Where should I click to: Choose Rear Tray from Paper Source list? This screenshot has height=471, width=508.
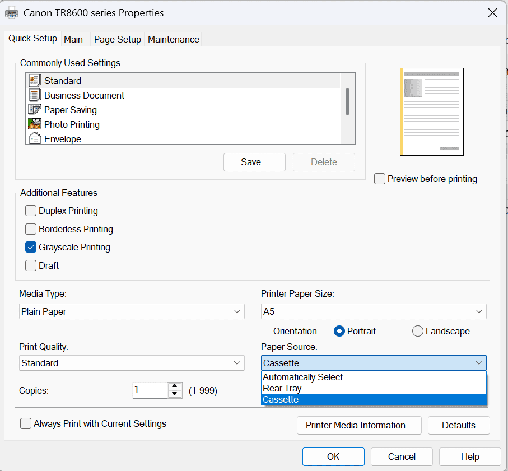click(x=282, y=388)
